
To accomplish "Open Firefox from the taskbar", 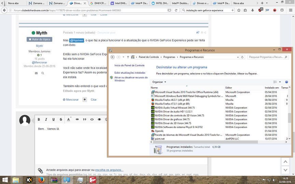I will pos(41,180).
